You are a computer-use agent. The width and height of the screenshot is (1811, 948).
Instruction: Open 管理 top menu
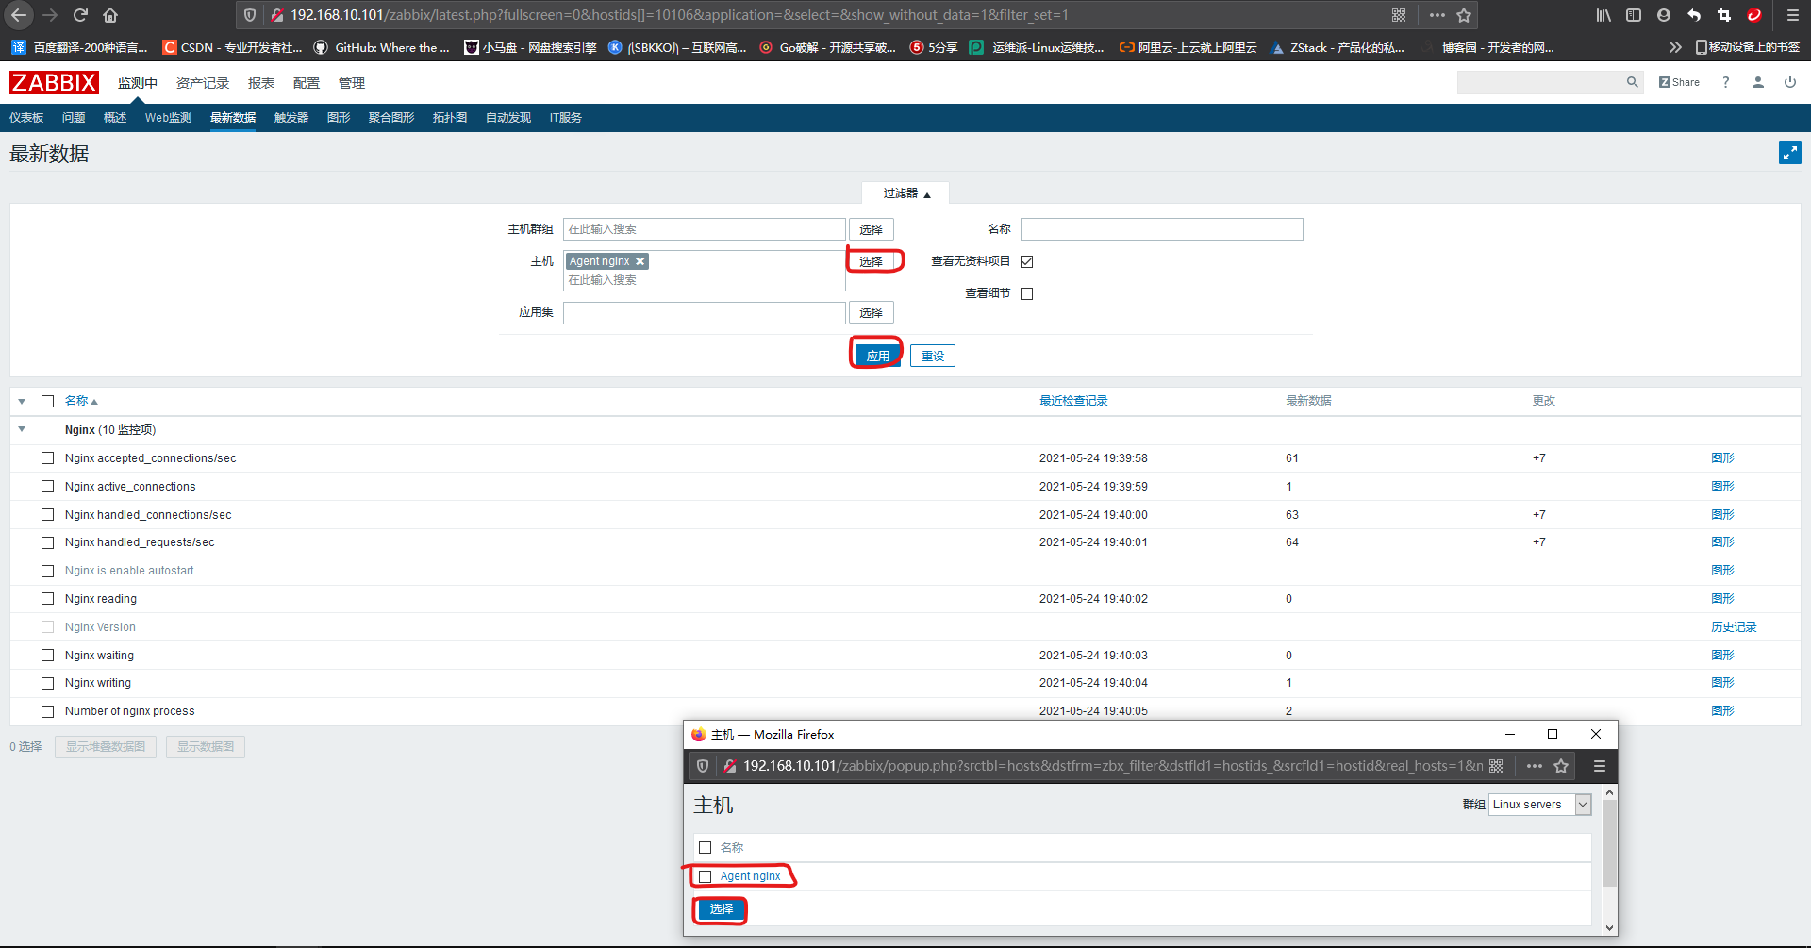[x=352, y=83]
